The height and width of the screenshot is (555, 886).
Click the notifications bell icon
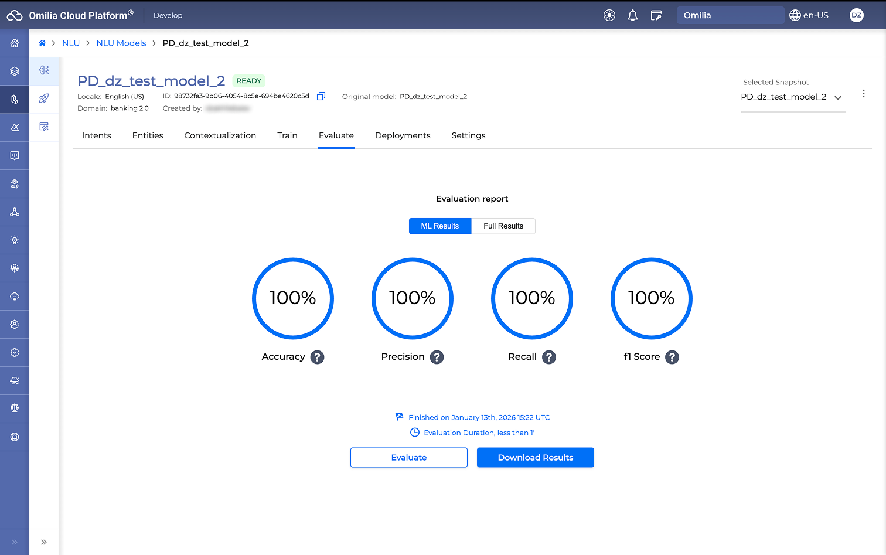pyautogui.click(x=632, y=15)
